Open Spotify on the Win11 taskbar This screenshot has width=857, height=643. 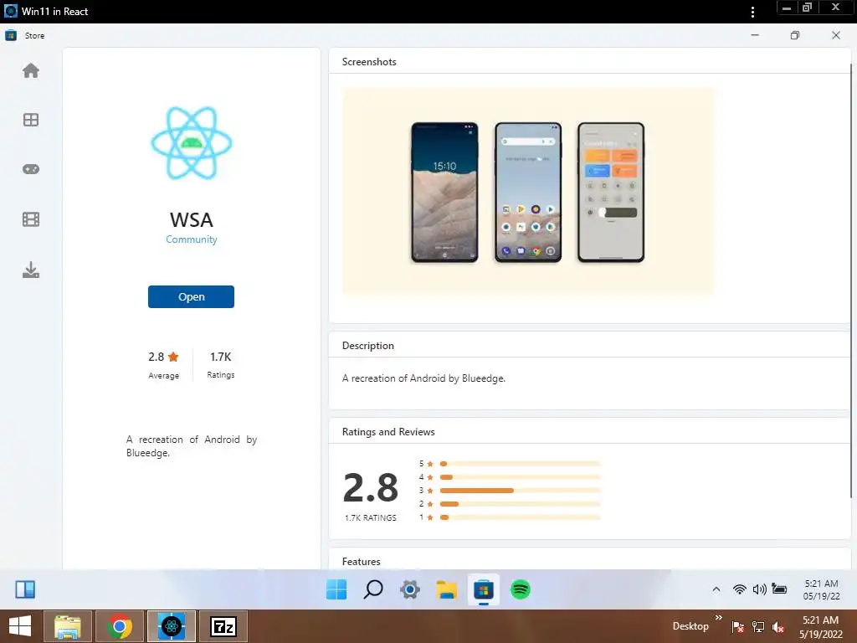521,589
